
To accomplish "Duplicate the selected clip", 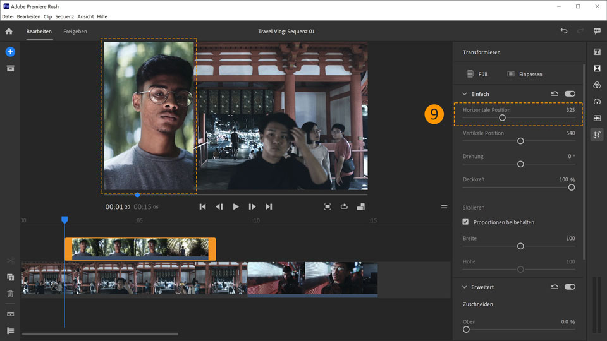I will click(10, 277).
